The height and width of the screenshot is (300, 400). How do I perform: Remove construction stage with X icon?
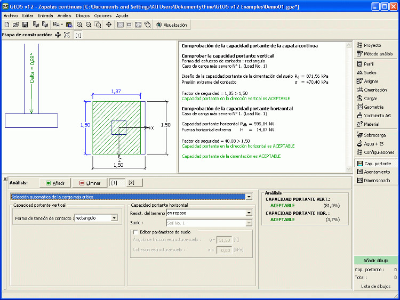point(67,35)
